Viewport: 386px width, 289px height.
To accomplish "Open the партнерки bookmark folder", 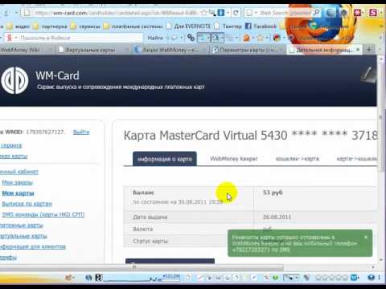I will point(50,26).
